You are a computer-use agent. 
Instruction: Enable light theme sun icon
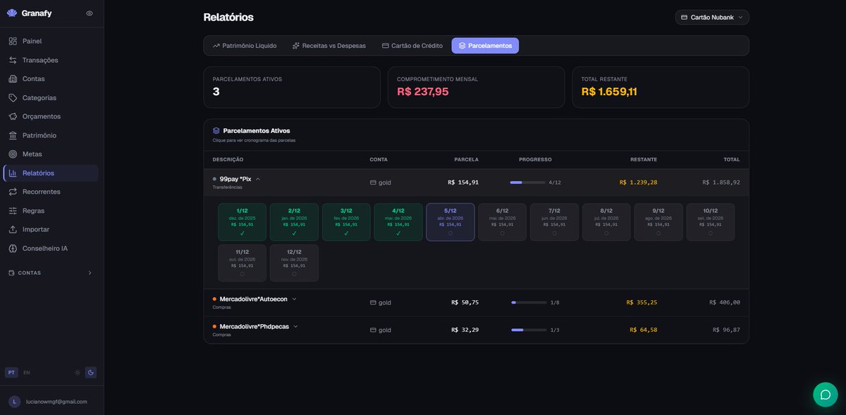coord(78,373)
